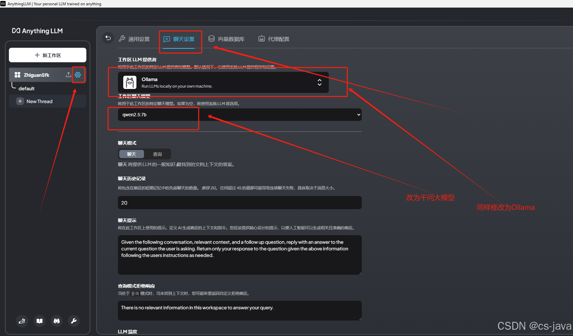Click the query refusal response text area
Viewport: 573px width, 336px height.
[240, 311]
